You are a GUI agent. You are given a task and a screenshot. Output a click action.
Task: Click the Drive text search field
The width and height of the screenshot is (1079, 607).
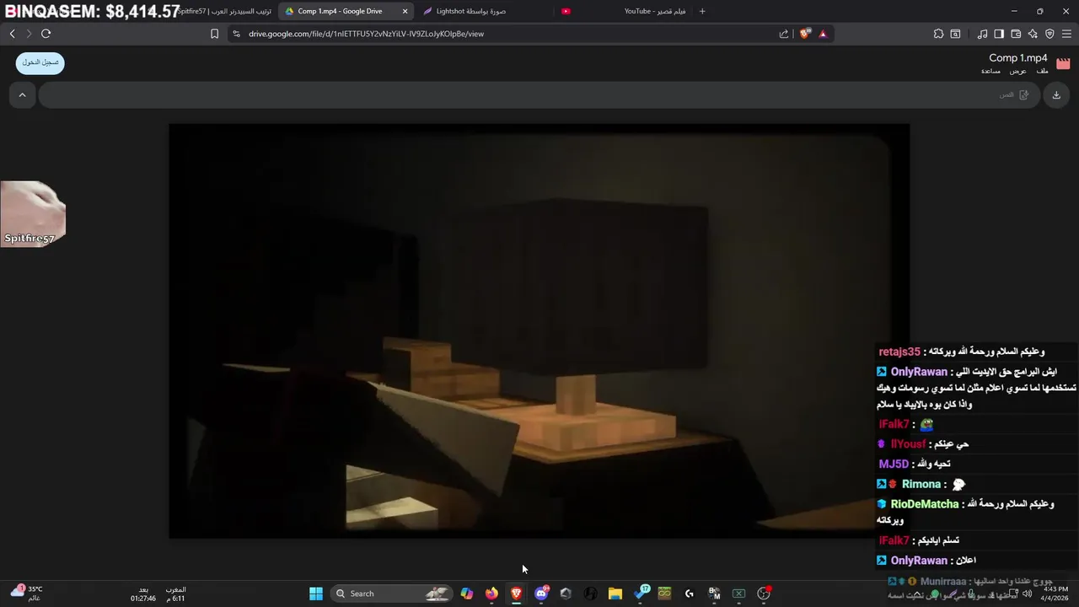pyautogui.click(x=539, y=95)
